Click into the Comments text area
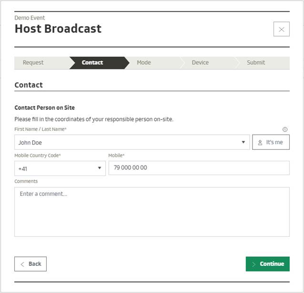Viewport: 304px width, 293px height. [152, 212]
